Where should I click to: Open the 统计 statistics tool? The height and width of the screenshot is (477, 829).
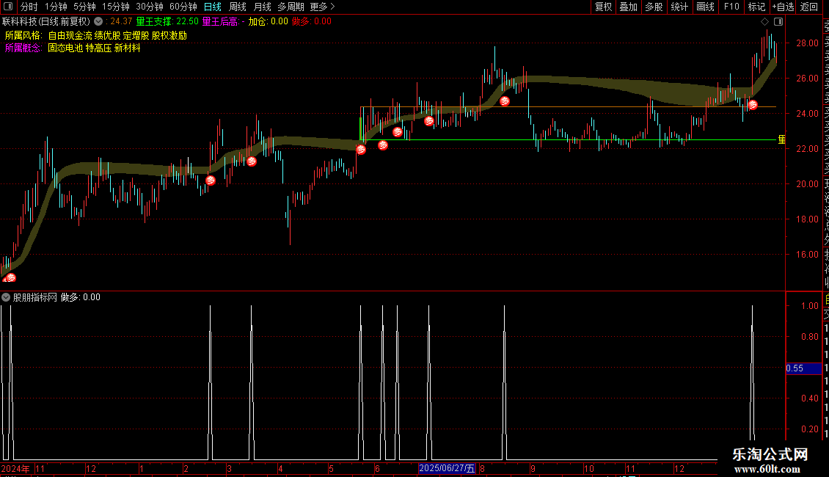pos(679,7)
